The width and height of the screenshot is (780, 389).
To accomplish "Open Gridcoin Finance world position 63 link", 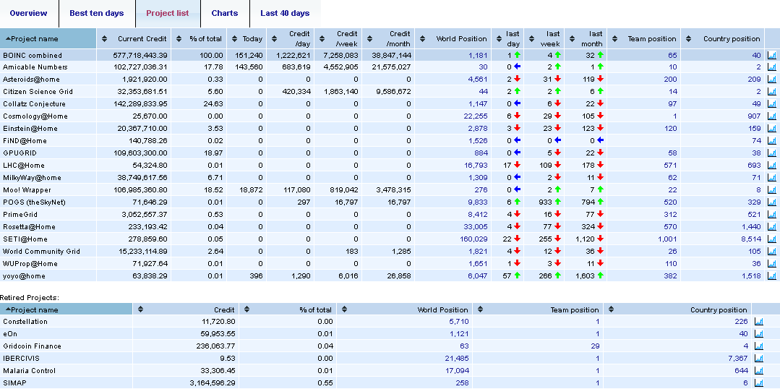I will 463,346.
